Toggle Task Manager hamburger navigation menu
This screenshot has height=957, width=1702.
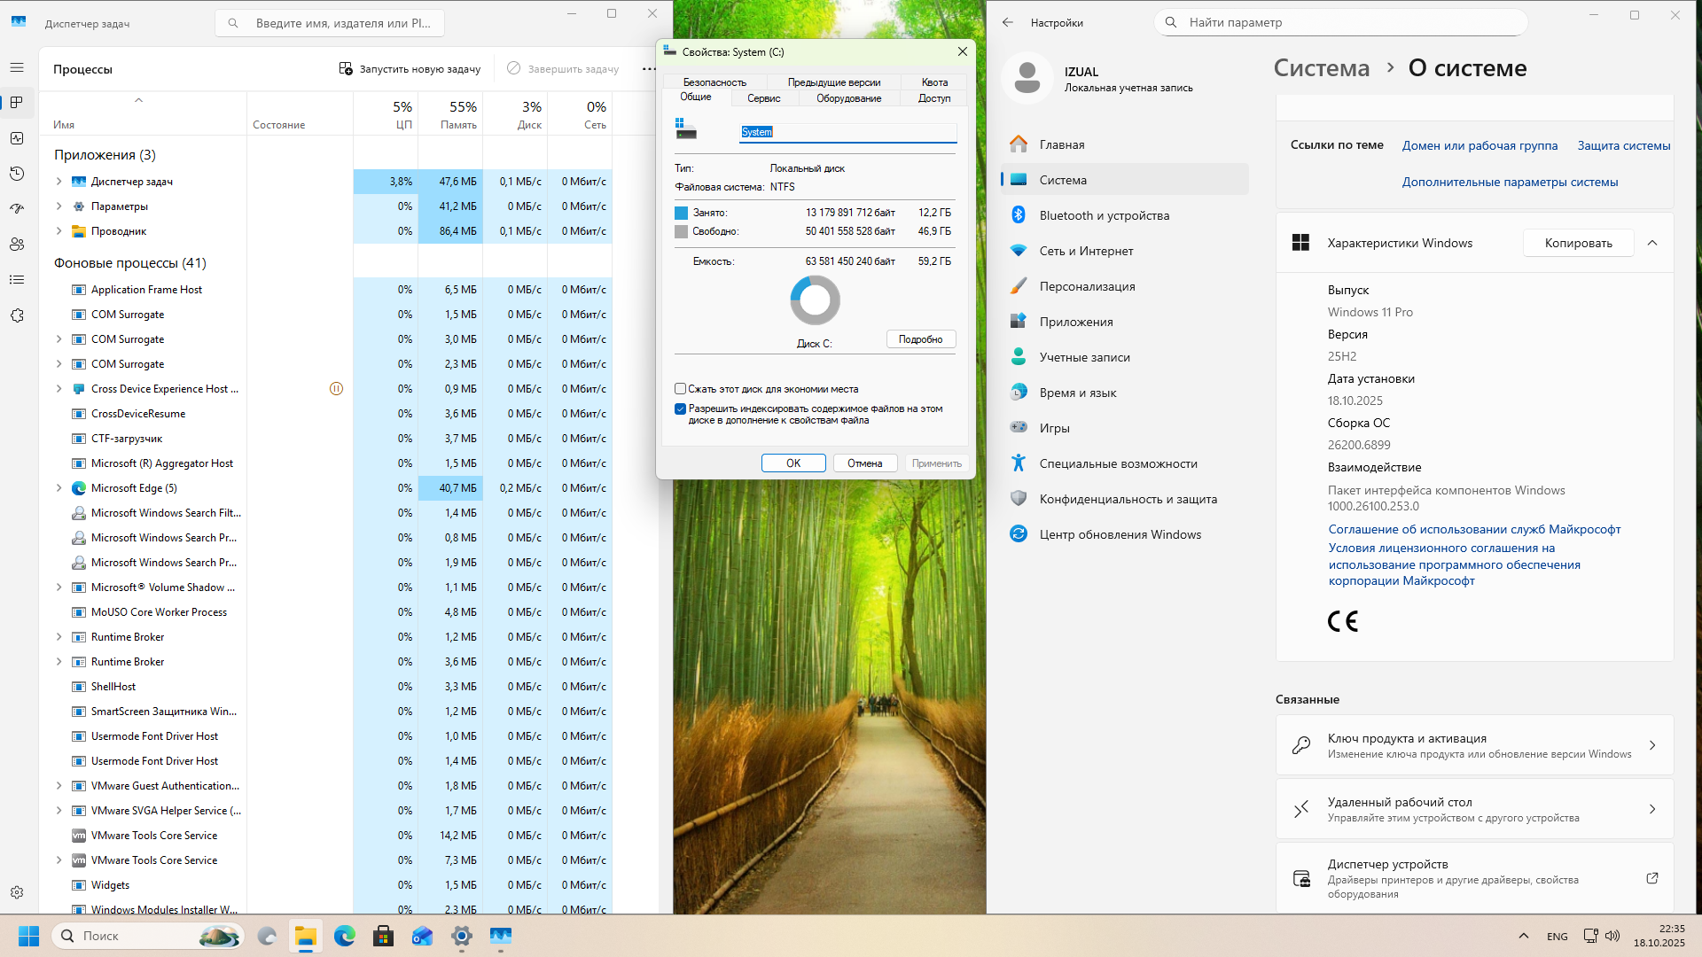pyautogui.click(x=17, y=67)
